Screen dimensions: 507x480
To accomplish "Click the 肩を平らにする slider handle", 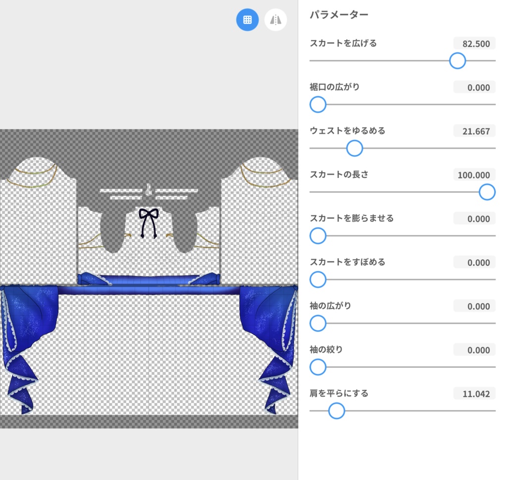I will 337,411.
